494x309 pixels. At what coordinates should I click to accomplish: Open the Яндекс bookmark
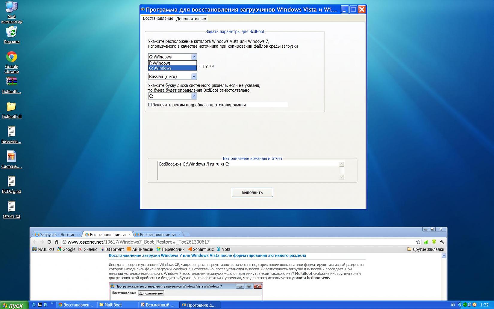tap(87, 249)
